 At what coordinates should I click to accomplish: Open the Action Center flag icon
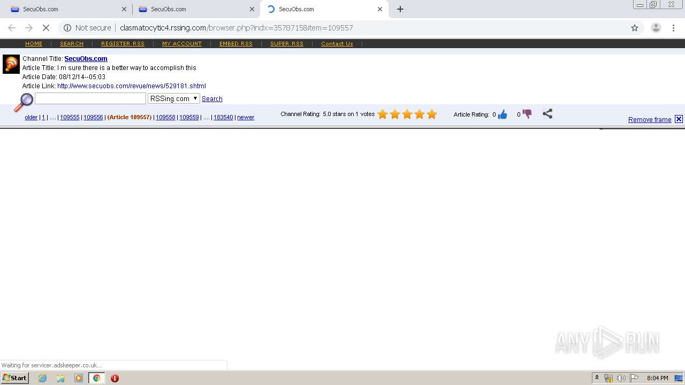(x=634, y=378)
